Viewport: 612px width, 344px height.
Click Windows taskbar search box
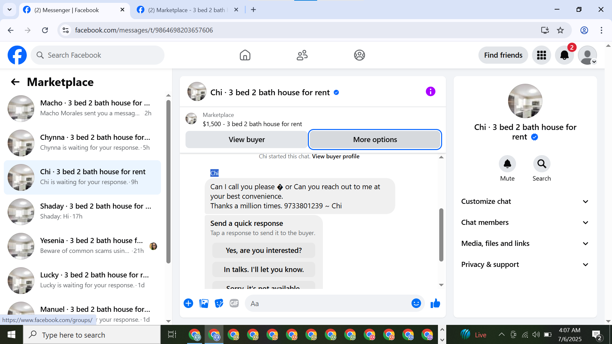(92, 335)
